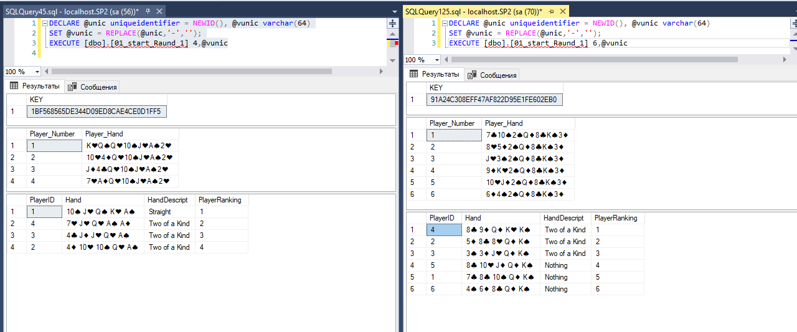Screen dimensions: 797x332
Task: Click the Сообщения icon in left pane
Action: click(72, 87)
